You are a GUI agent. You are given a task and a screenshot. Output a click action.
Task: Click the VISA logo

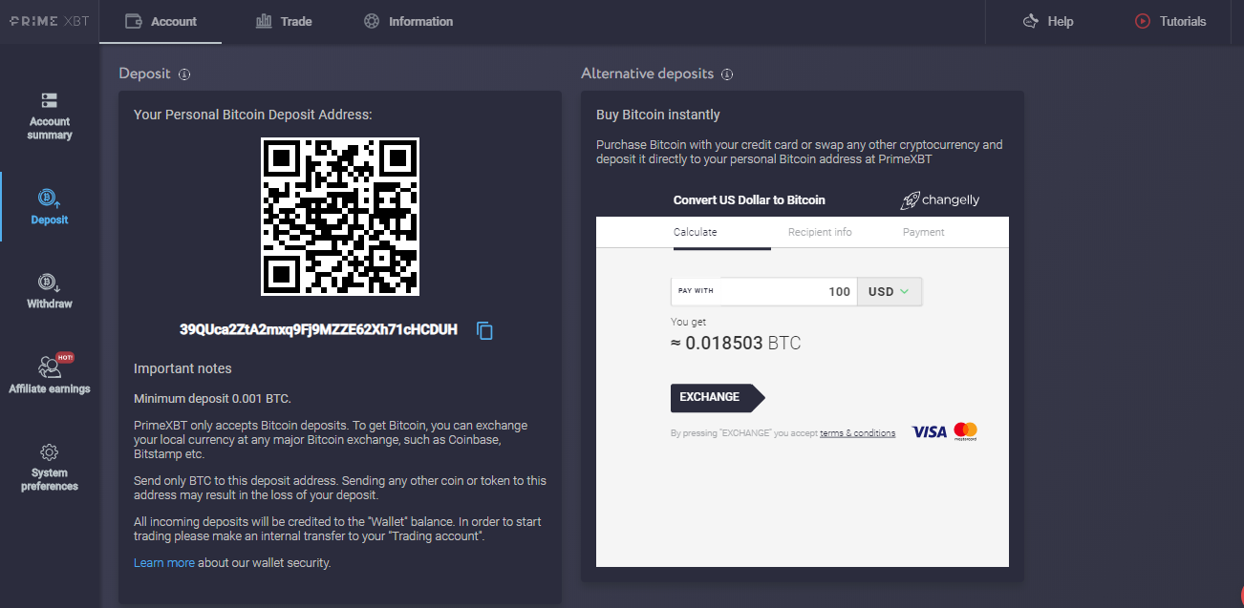929,432
